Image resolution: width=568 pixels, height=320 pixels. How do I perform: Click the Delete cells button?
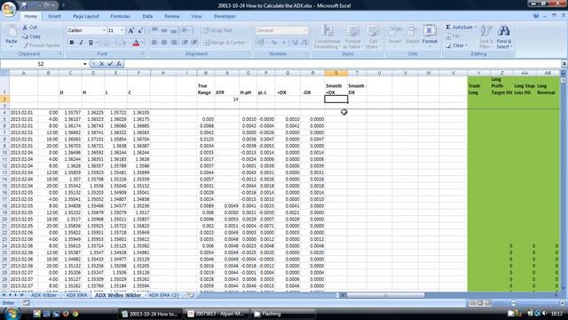pyautogui.click(x=412, y=36)
